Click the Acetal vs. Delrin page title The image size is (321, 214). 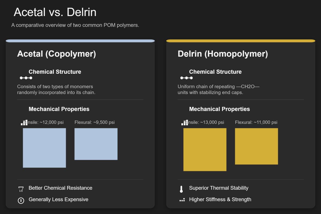55,12
